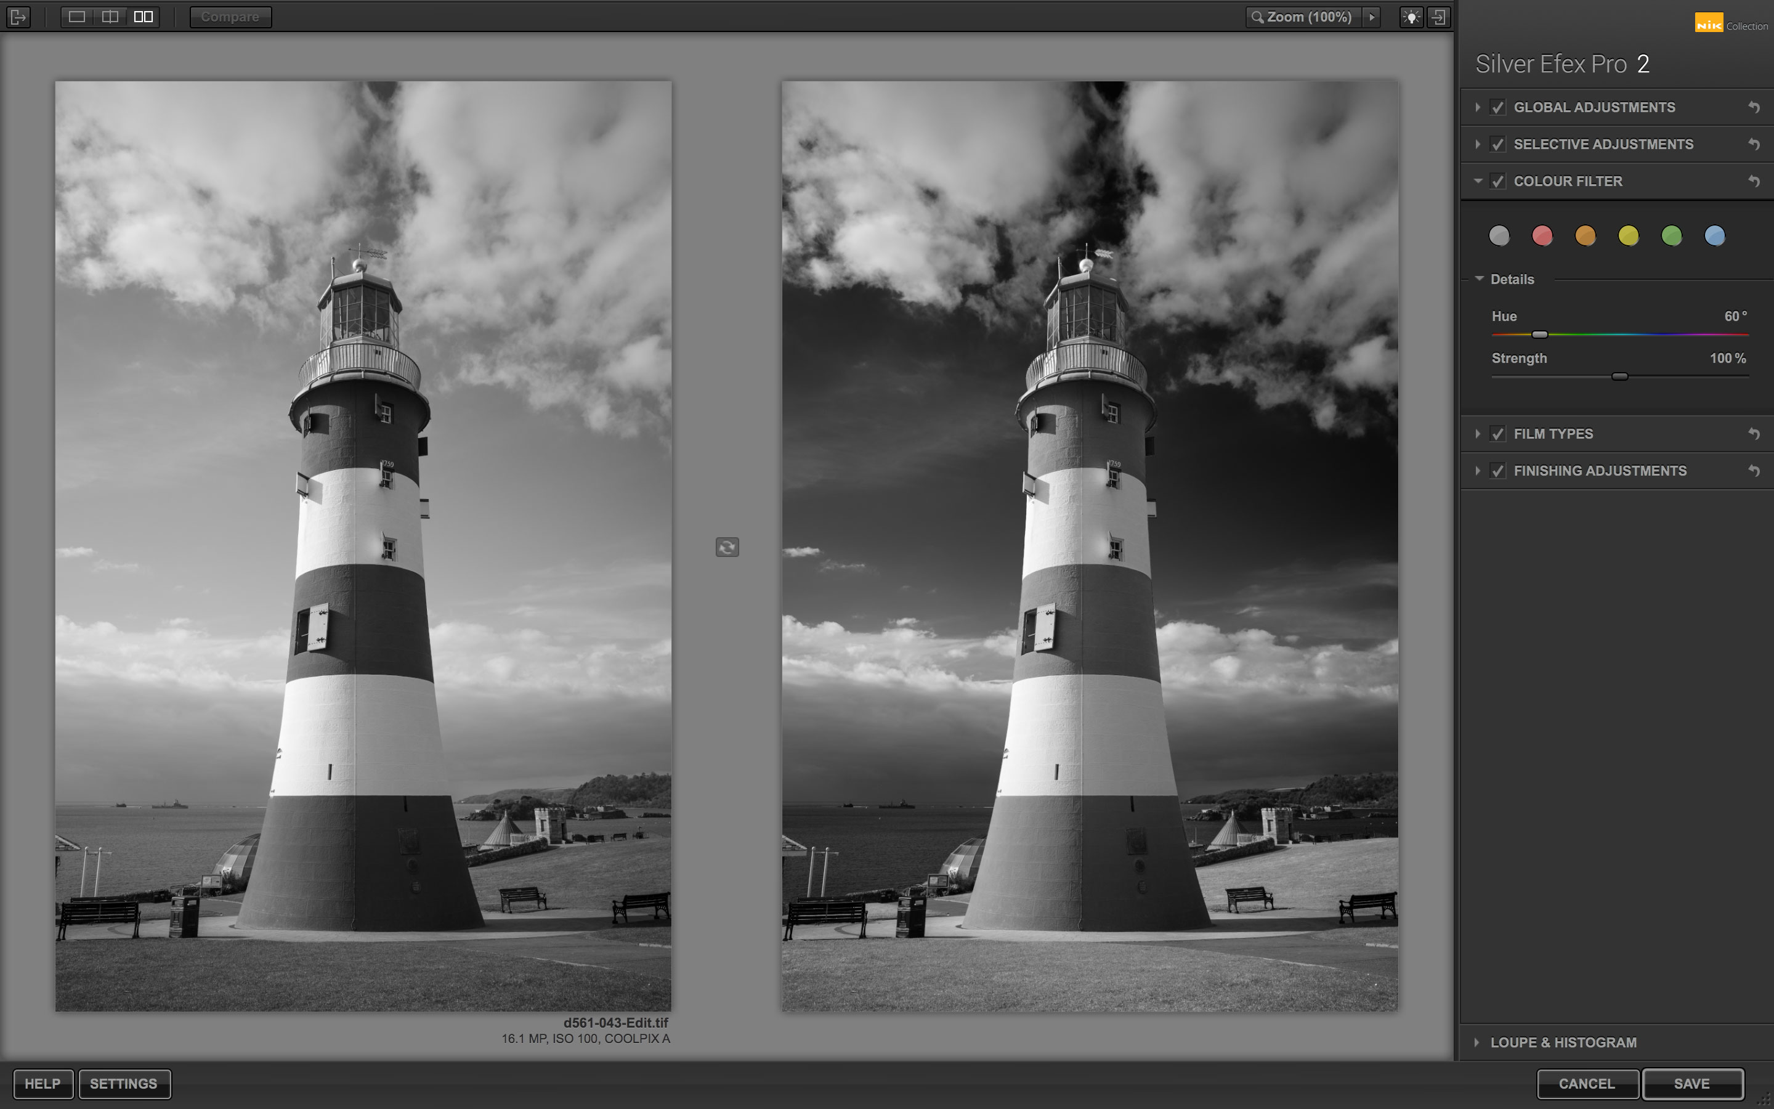Image resolution: width=1774 pixels, height=1109 pixels.
Task: Expand the Selective Adjustments section
Action: click(1478, 145)
